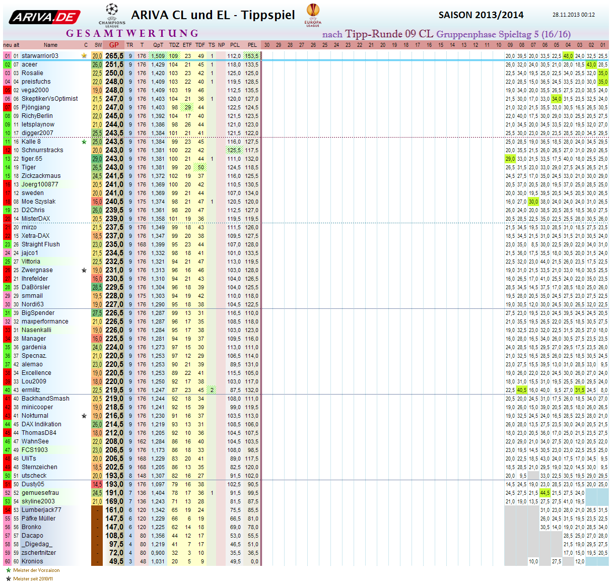This screenshot has width=612, height=583.
Task: Click the player name Vittoria
Action: 31,262
